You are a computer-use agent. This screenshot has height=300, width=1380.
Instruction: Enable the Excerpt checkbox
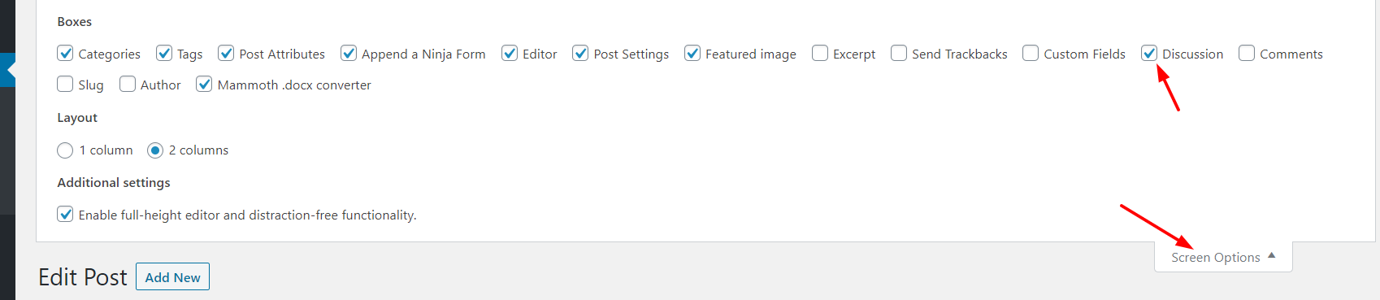click(x=820, y=54)
